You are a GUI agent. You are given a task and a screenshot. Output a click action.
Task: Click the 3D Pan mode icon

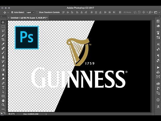pyautogui.click(x=144, y=12)
